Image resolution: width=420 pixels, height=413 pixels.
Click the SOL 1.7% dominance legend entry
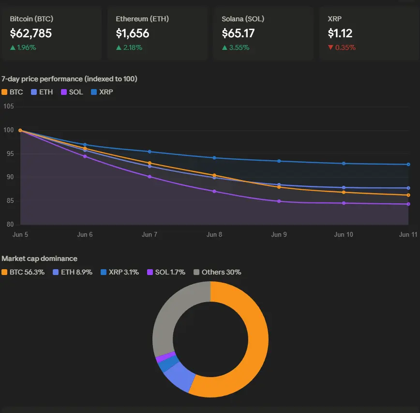point(166,272)
